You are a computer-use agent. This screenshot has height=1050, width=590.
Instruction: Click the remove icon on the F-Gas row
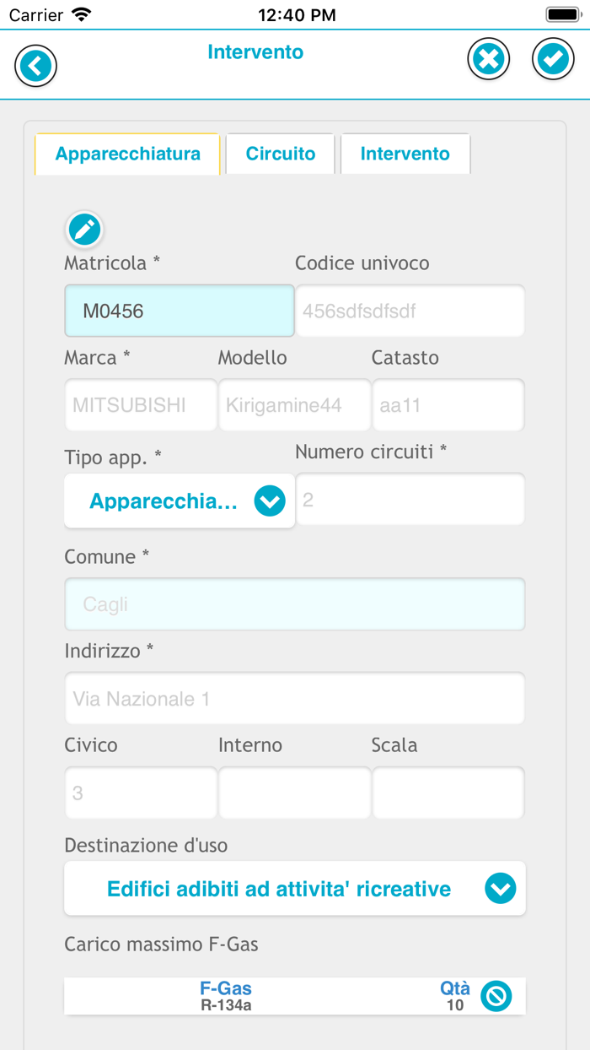tap(496, 996)
